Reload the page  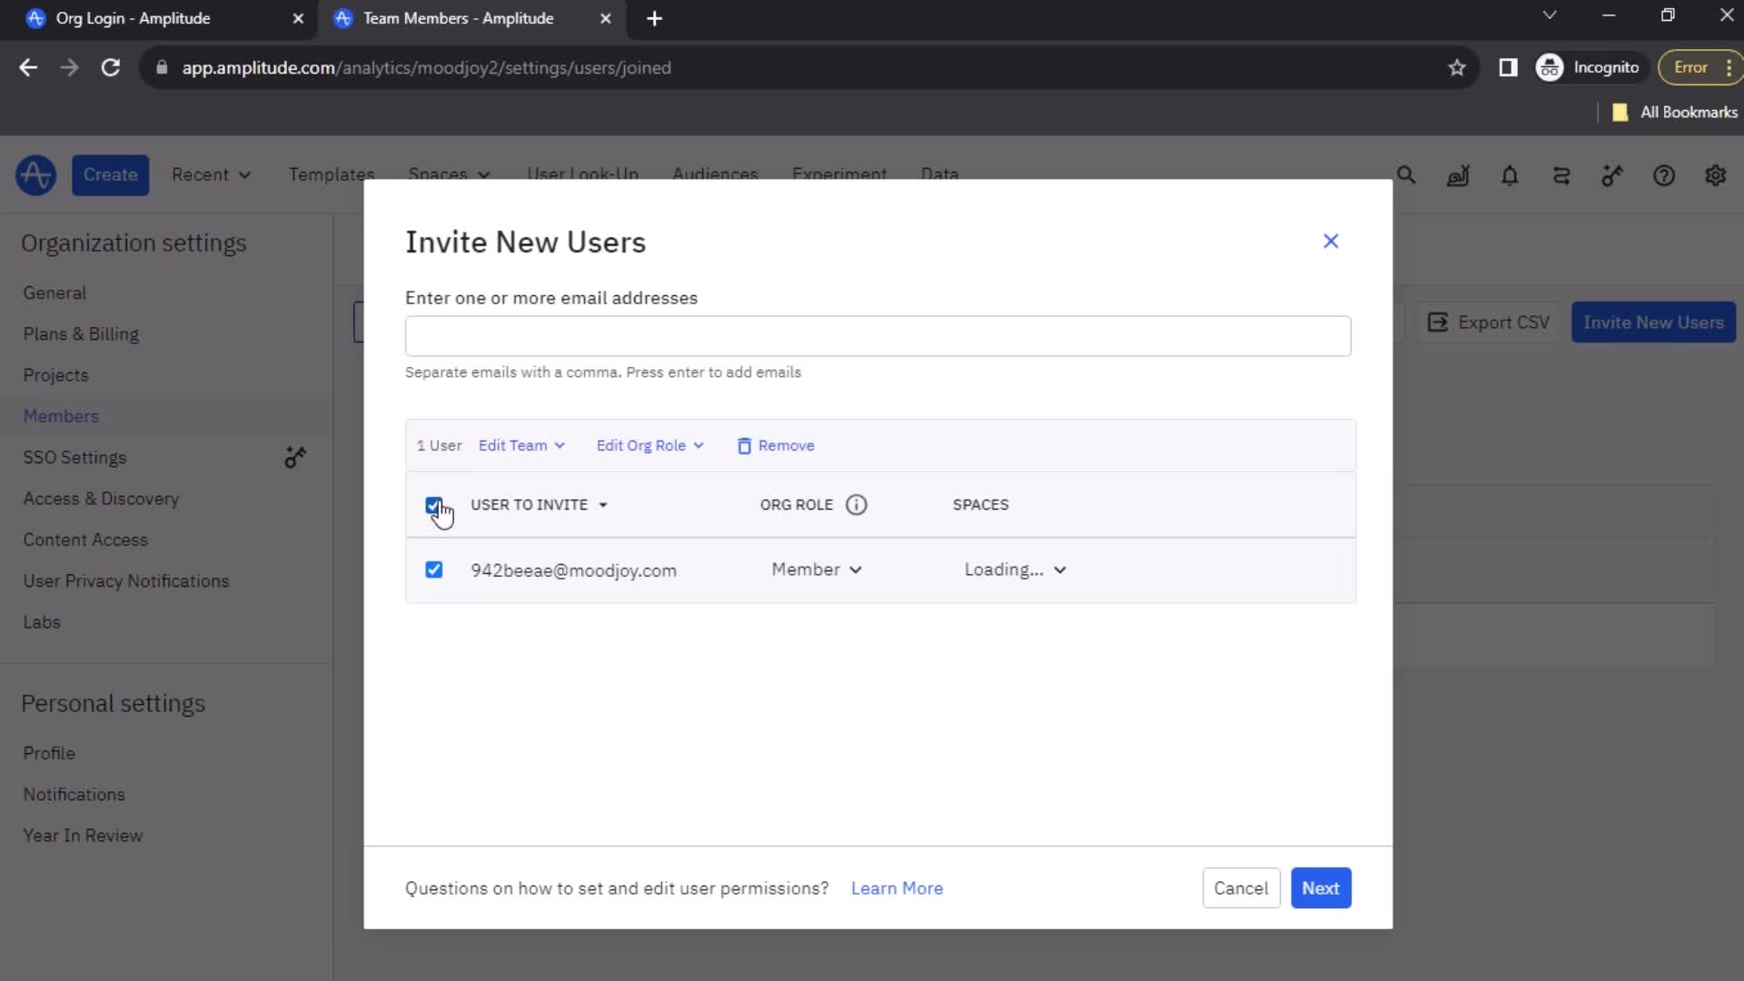click(110, 67)
